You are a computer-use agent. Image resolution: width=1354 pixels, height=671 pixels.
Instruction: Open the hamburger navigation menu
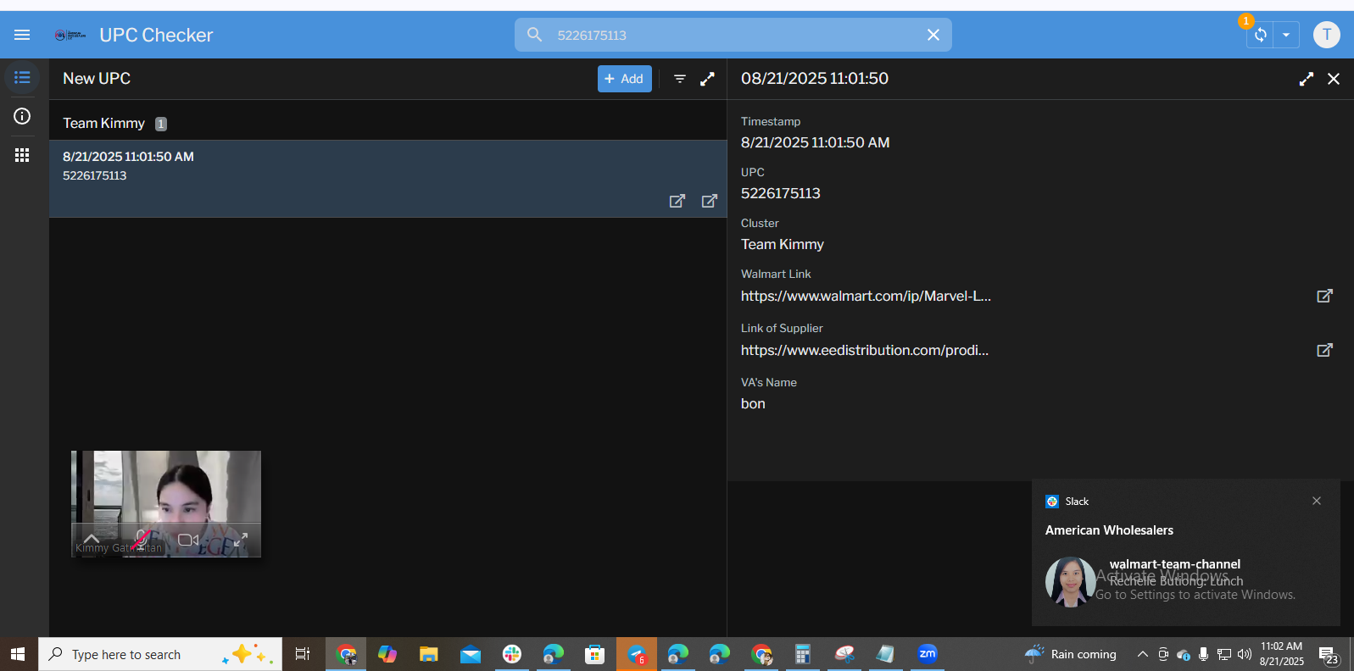coord(22,35)
